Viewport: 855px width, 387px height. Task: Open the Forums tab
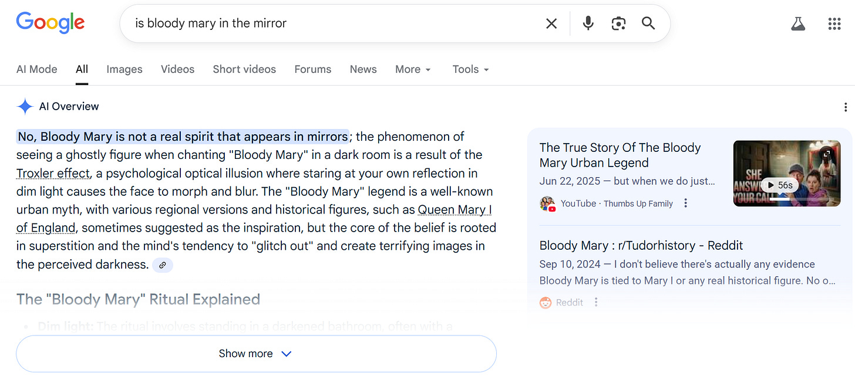click(x=313, y=69)
